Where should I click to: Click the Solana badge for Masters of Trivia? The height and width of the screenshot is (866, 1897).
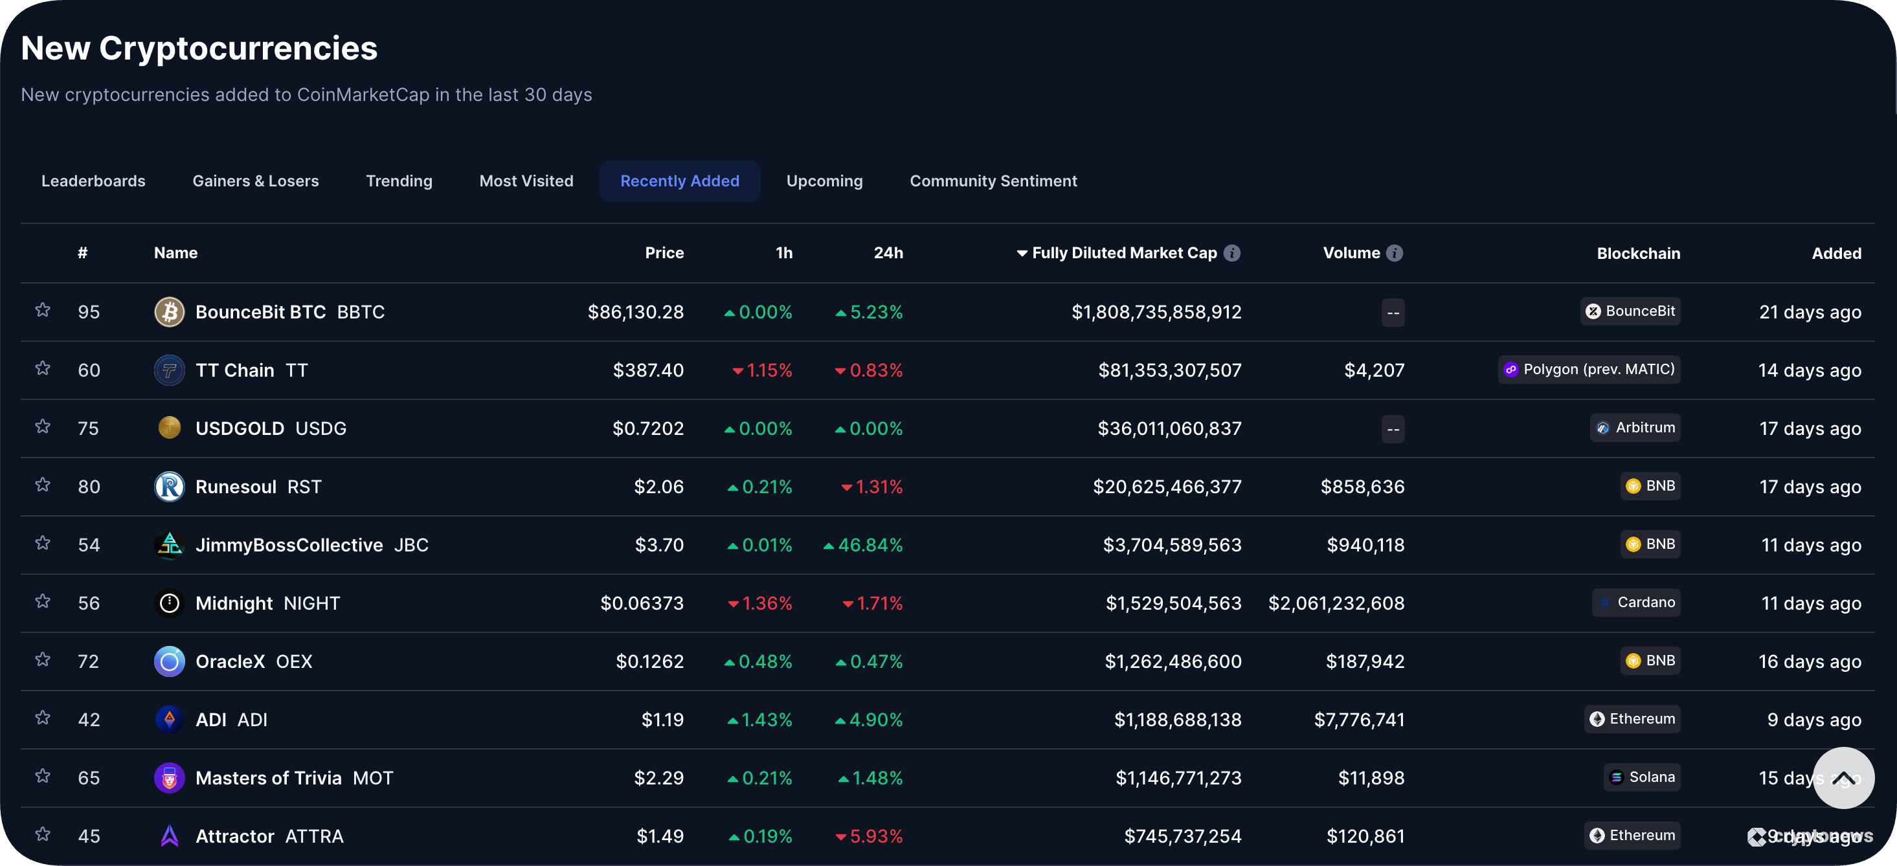click(x=1641, y=777)
